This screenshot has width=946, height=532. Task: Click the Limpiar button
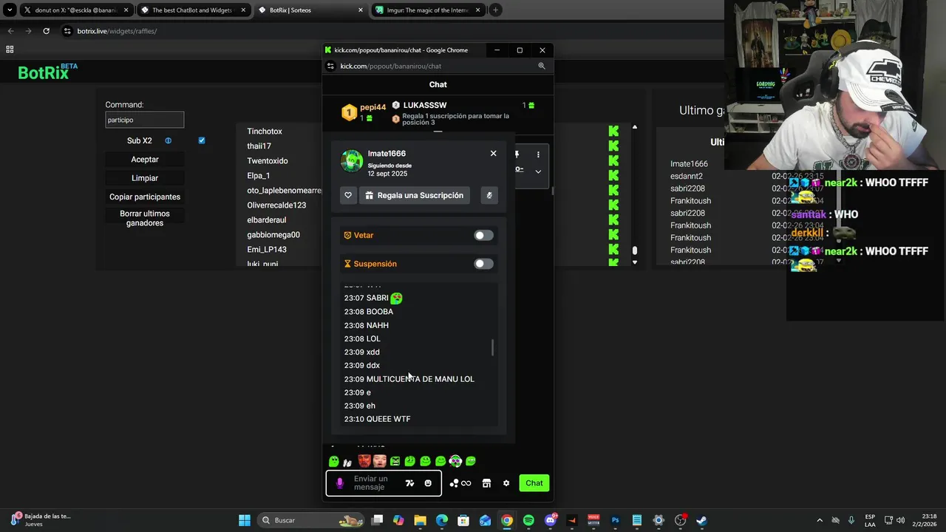145,178
